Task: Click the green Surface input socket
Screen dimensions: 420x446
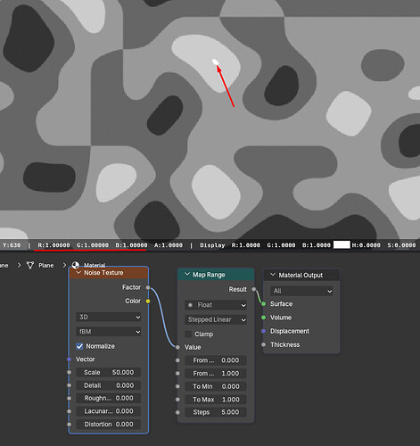Action: point(263,304)
